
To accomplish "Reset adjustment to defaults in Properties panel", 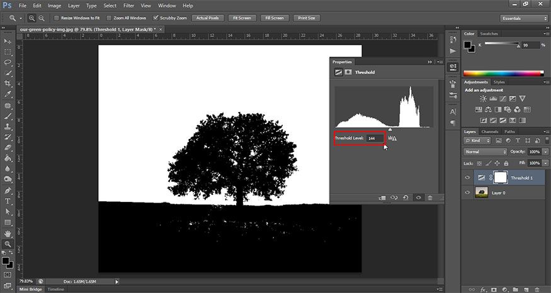I will point(406,197).
